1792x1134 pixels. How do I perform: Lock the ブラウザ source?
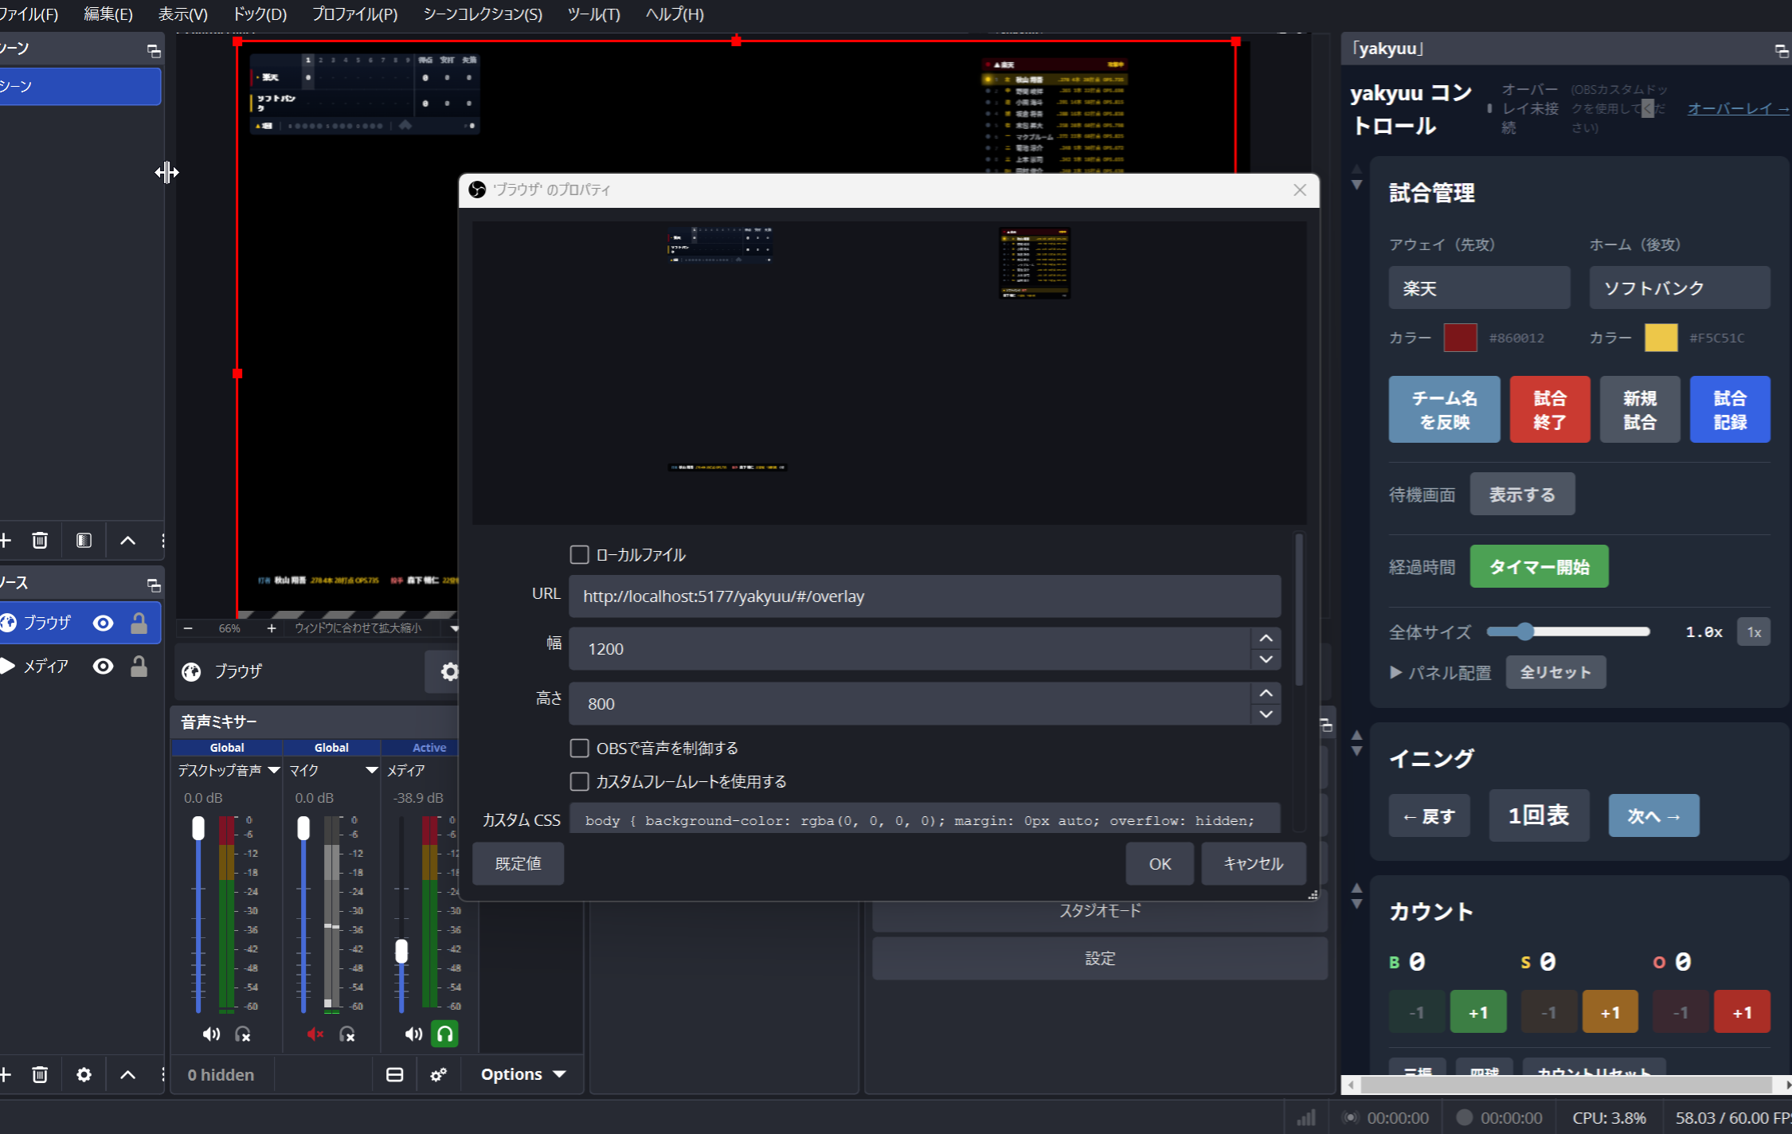tap(139, 623)
